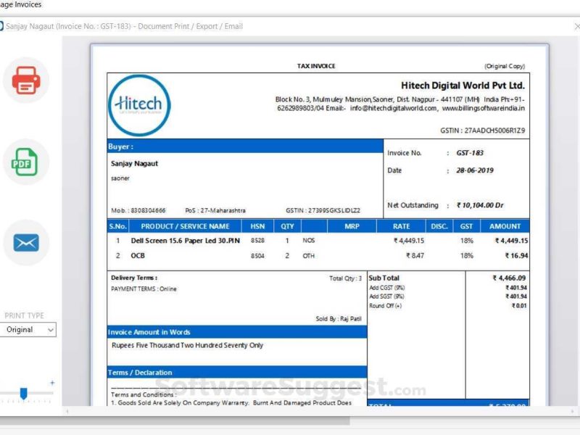Click the HSN column header
Viewport: 580px width, 435px height.
click(257, 226)
